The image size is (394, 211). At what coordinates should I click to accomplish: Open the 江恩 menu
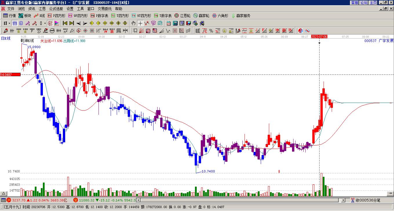42,9
